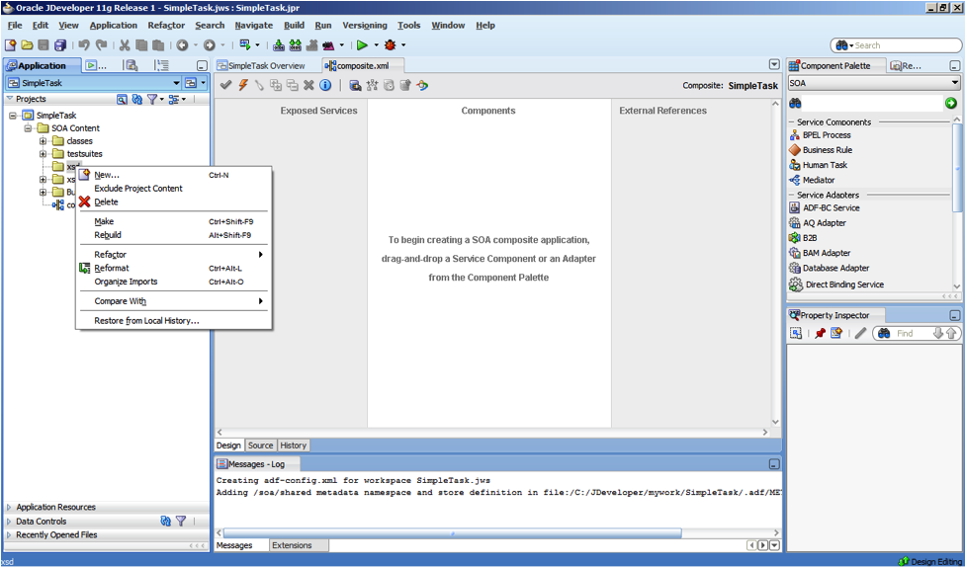The image size is (966, 567).
Task: Click the green Run arrow in toolbar
Action: [363, 45]
